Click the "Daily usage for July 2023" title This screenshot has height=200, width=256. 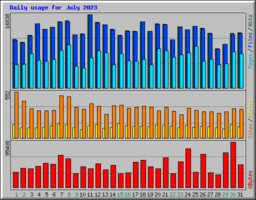coord(53,7)
